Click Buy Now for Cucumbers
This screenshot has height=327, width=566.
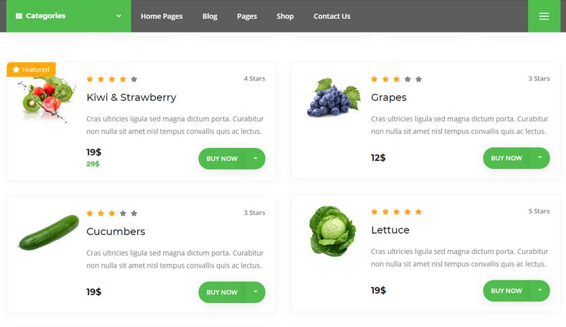(222, 292)
